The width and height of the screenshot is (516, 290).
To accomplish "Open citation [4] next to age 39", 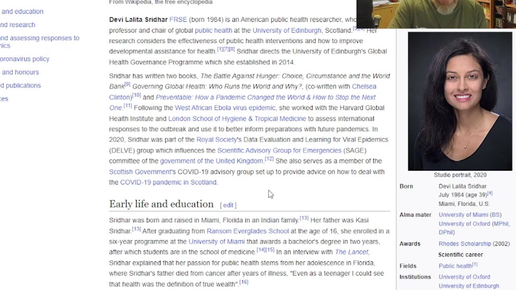I will pyautogui.click(x=490, y=193).
